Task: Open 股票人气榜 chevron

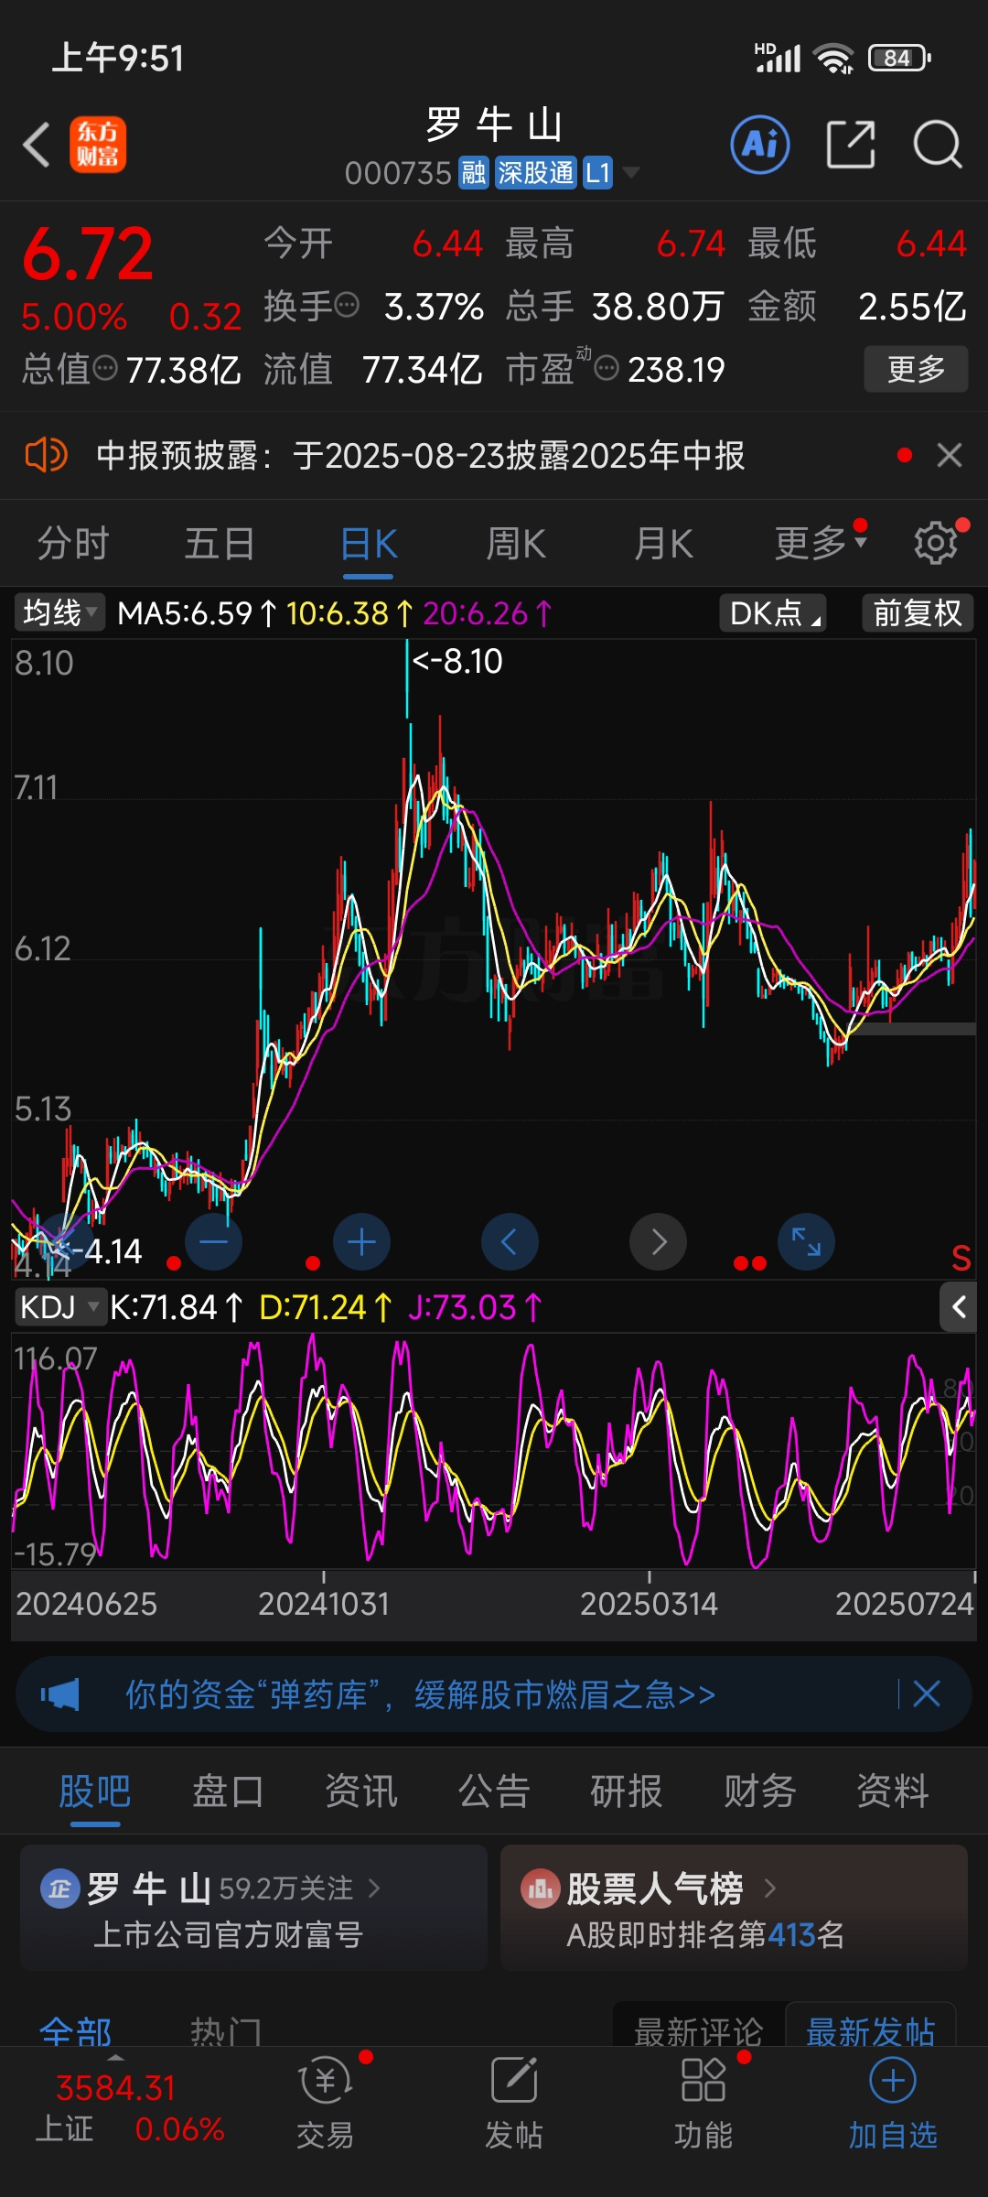Action: click(769, 1888)
